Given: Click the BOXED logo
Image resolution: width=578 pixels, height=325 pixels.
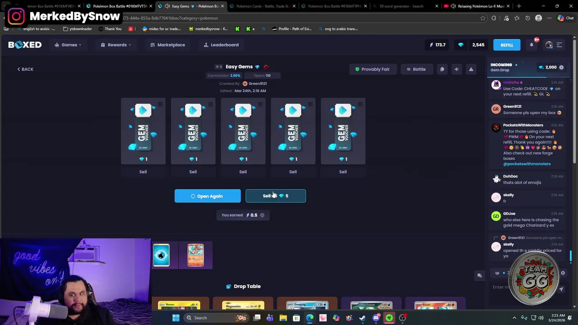Looking at the screenshot, I should click(25, 45).
